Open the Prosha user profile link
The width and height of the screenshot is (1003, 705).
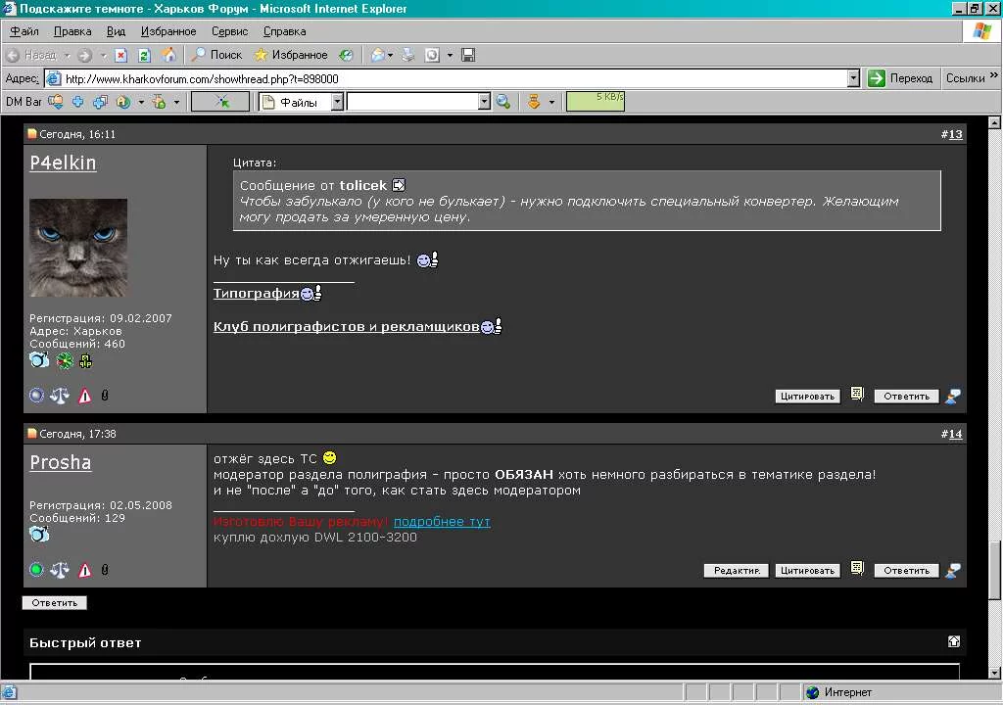(60, 462)
